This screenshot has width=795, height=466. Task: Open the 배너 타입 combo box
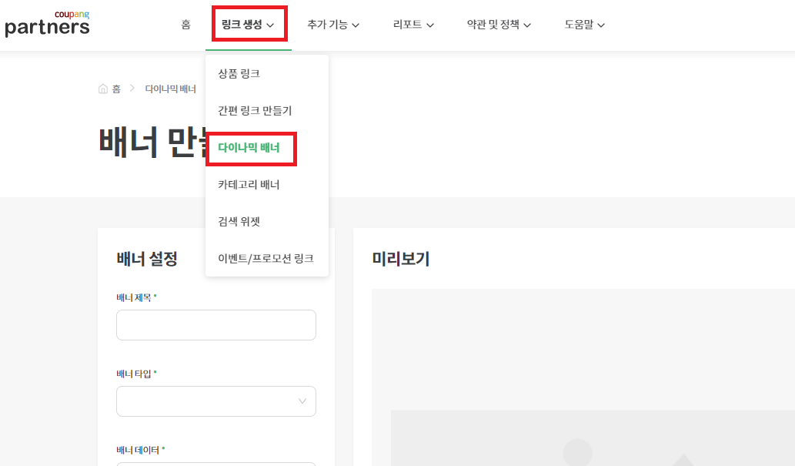[x=216, y=401]
